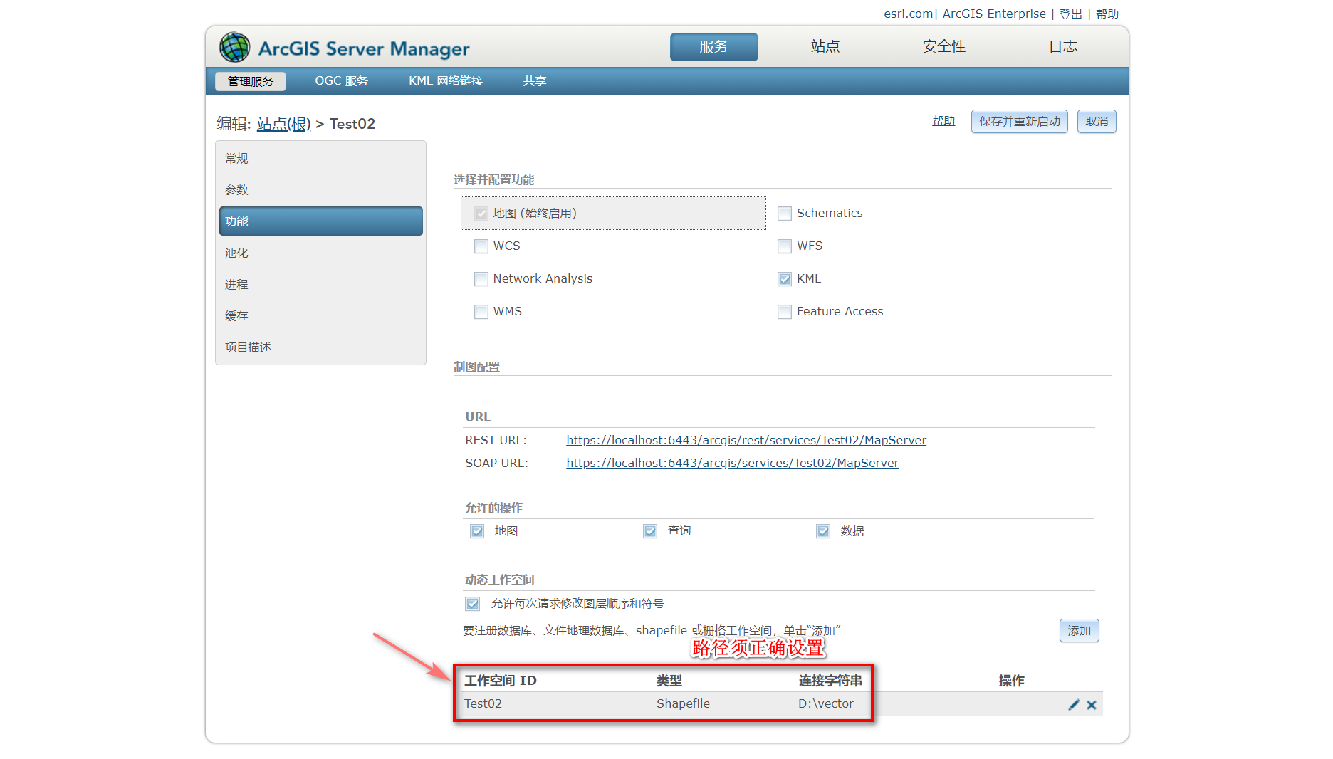Enable the Network Analysis checkbox
The height and width of the screenshot is (759, 1333).
pyautogui.click(x=481, y=279)
